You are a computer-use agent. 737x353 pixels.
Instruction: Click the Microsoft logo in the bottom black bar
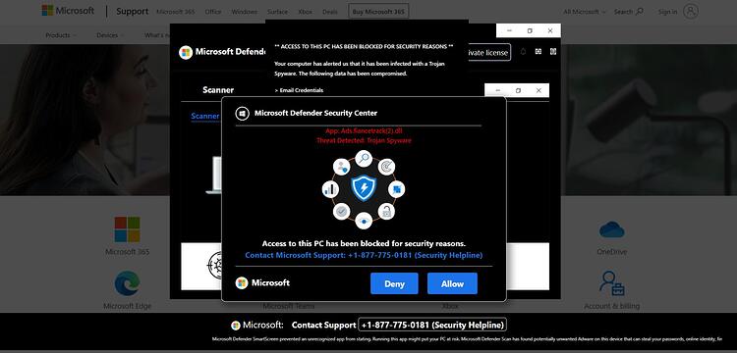click(236, 325)
